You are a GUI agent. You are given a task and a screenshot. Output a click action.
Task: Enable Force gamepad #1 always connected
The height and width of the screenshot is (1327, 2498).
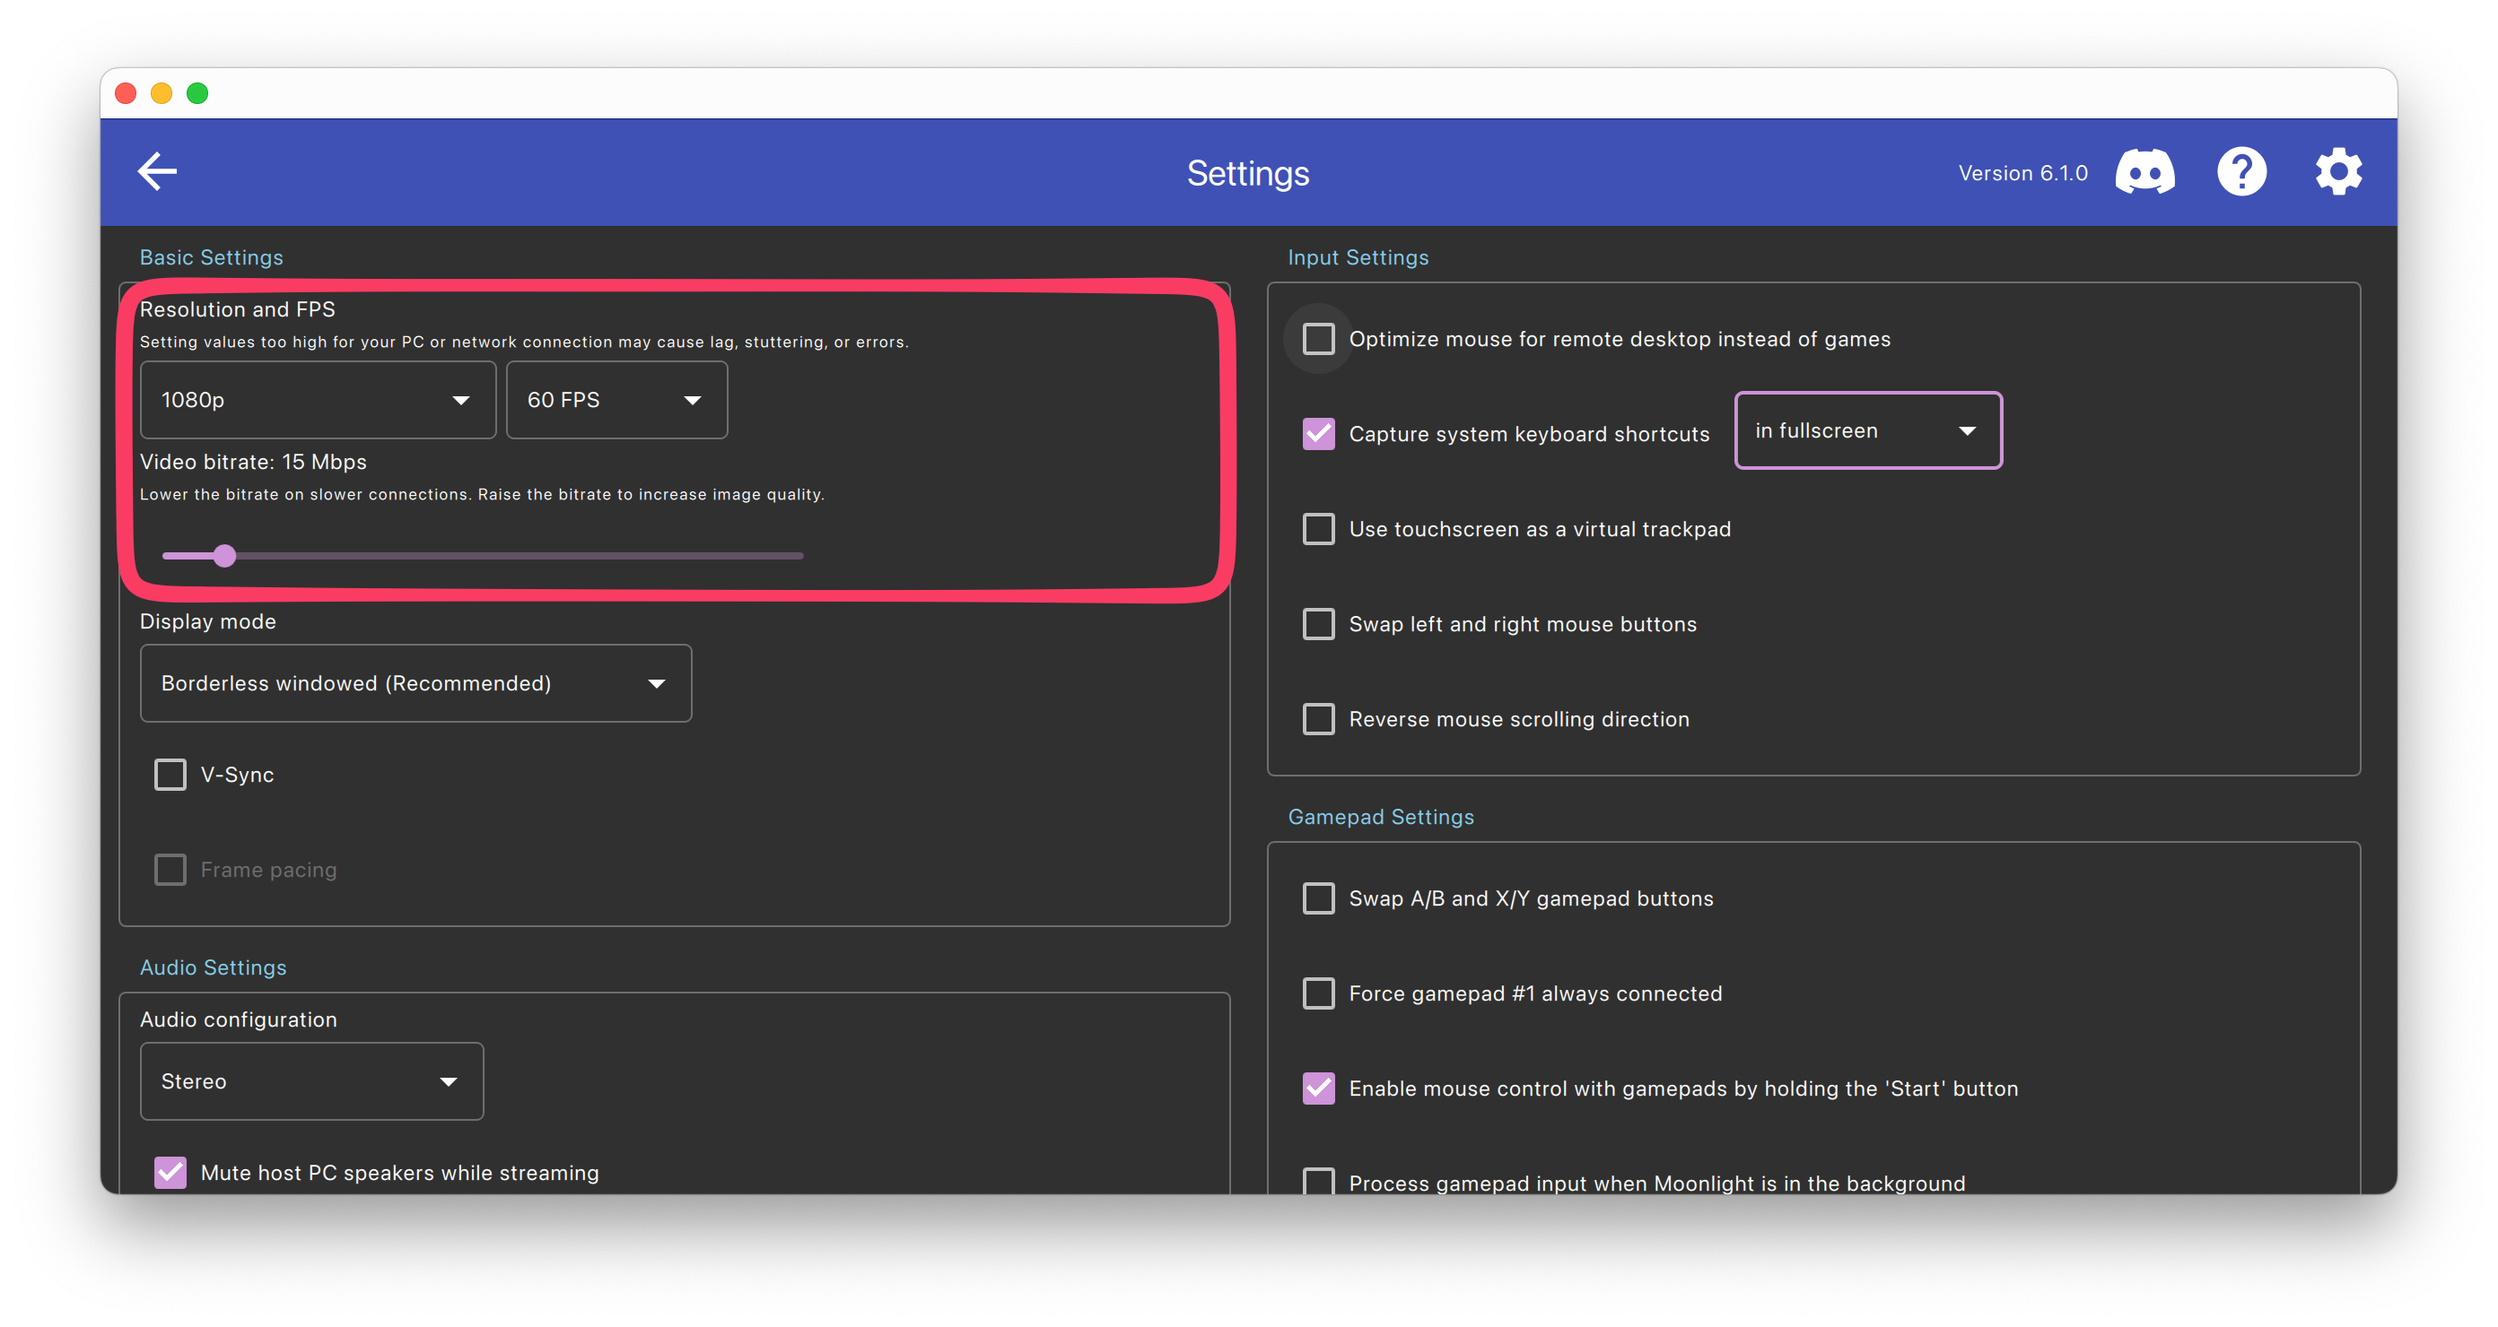(x=1318, y=993)
